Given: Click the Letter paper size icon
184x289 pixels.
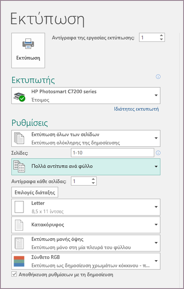Looking at the screenshot, I should 19,207.
